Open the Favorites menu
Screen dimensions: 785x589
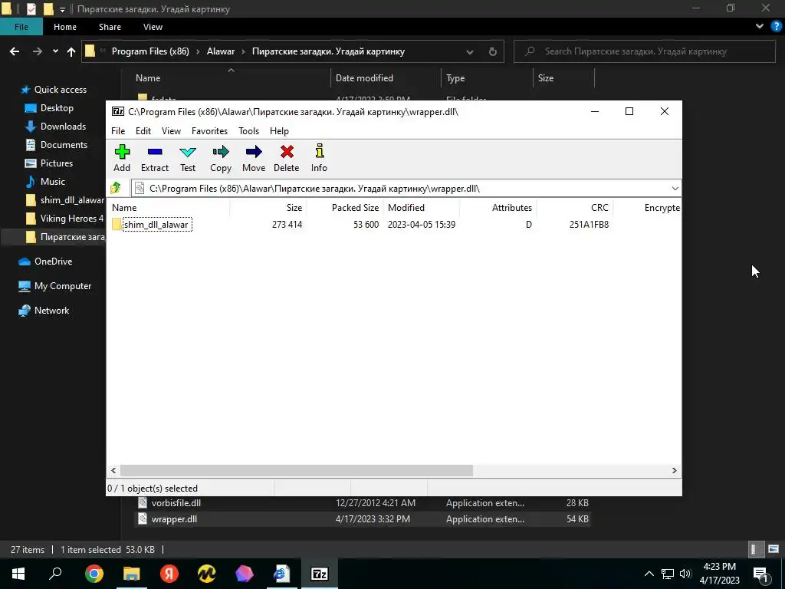(209, 130)
